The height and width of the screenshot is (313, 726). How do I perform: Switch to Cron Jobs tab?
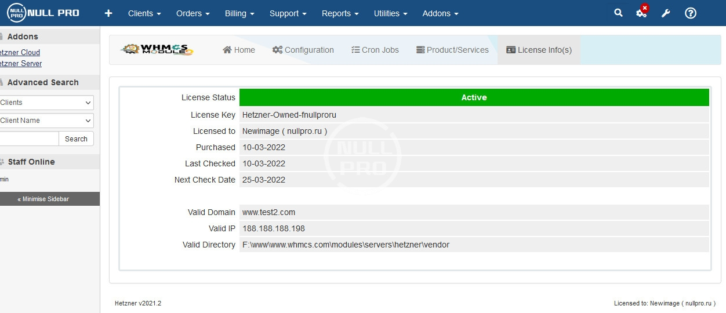[375, 50]
